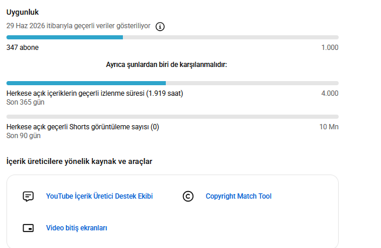Click the Shorts görüntüleme sayısı label
Viewport: 381px width, 248px height.
(83, 127)
